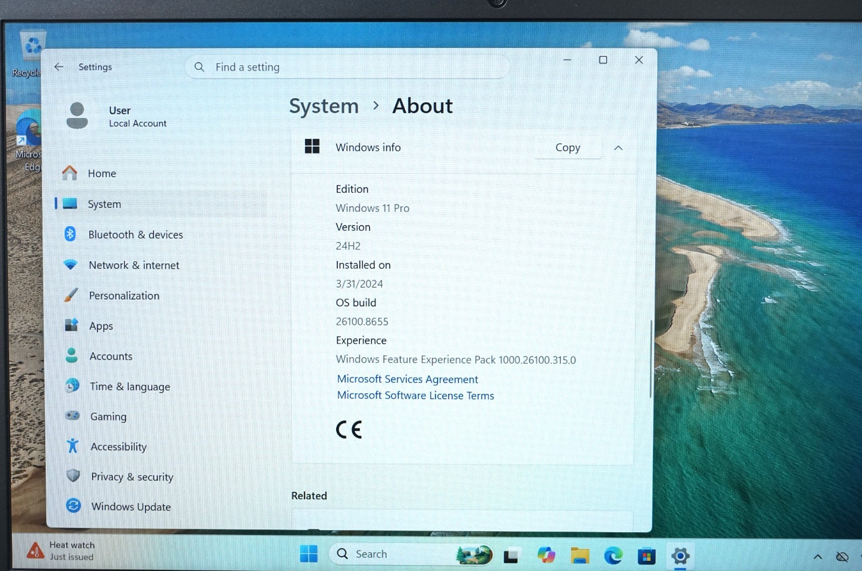Open the Start menu on taskbar
This screenshot has height=571, width=862.
tap(309, 554)
